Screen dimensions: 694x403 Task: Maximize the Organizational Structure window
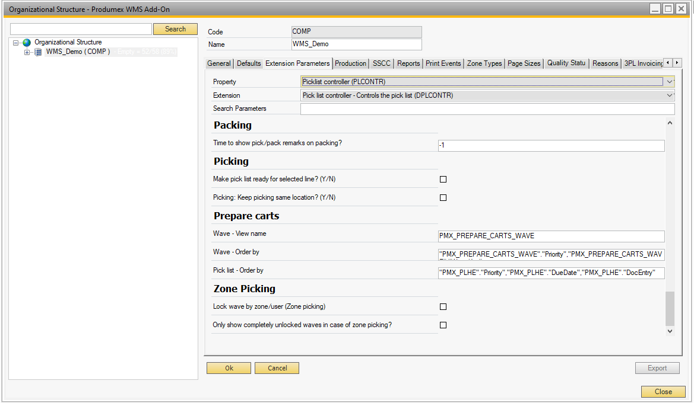tap(668, 9)
